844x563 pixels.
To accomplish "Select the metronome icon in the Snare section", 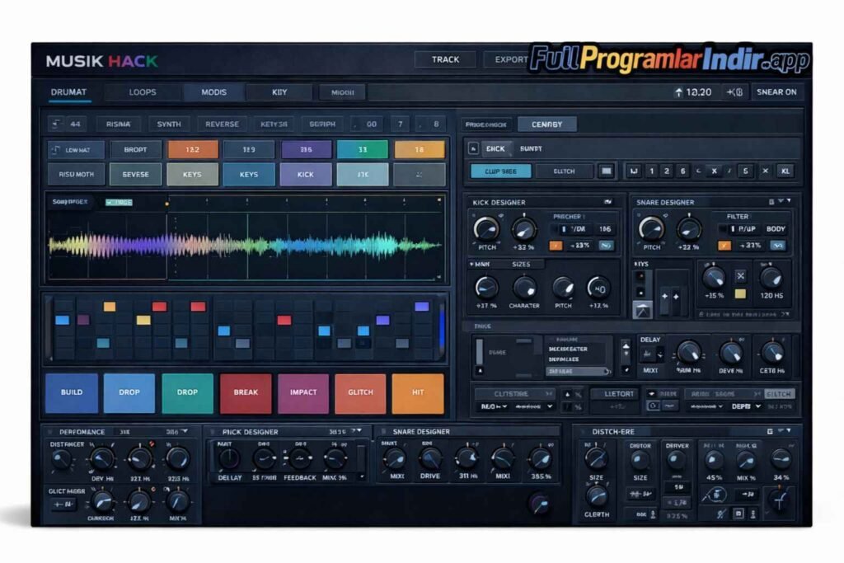I will (x=643, y=309).
